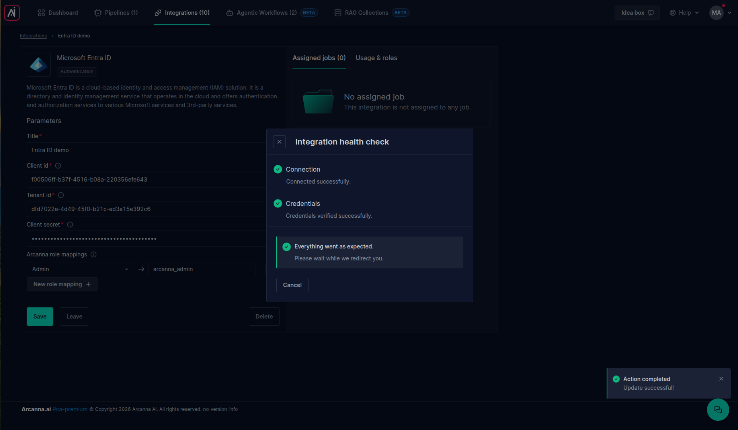Click the arcanna_admin mapping field
The height and width of the screenshot is (430, 738).
(x=202, y=269)
